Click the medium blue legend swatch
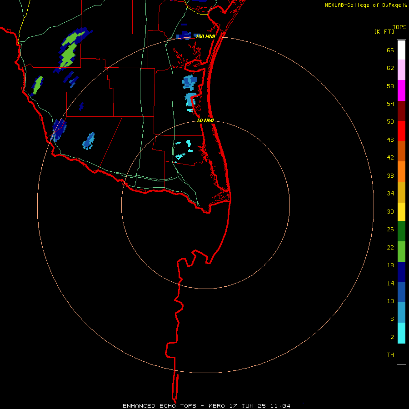 pos(401,292)
